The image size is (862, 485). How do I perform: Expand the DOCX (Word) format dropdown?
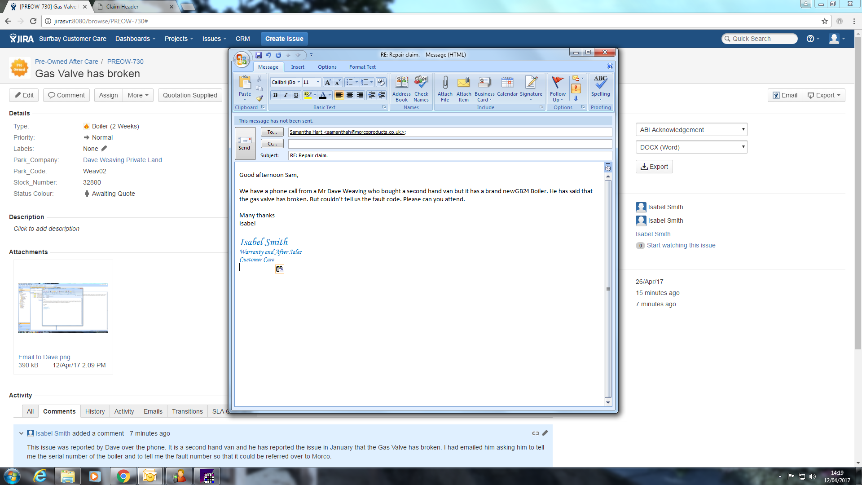tap(691, 147)
